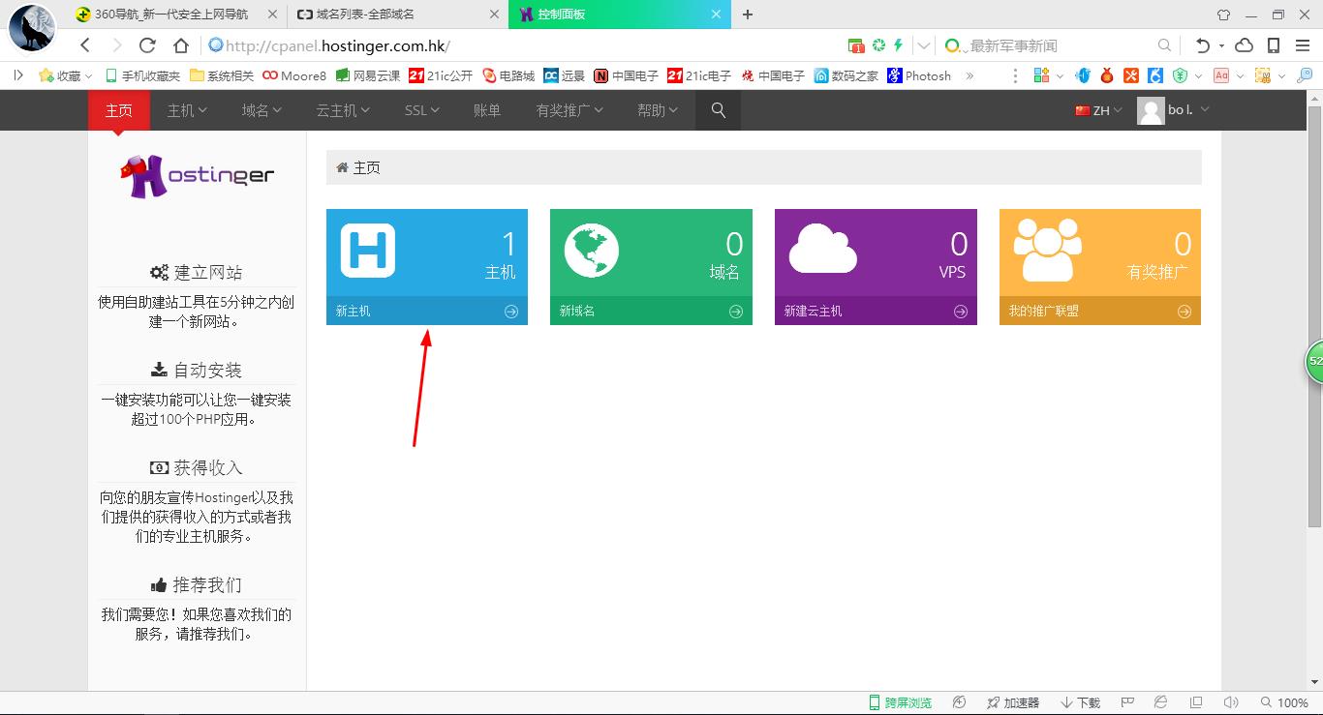Expand the address bar history dropdown arrow
1323x715 pixels.
coord(924,45)
